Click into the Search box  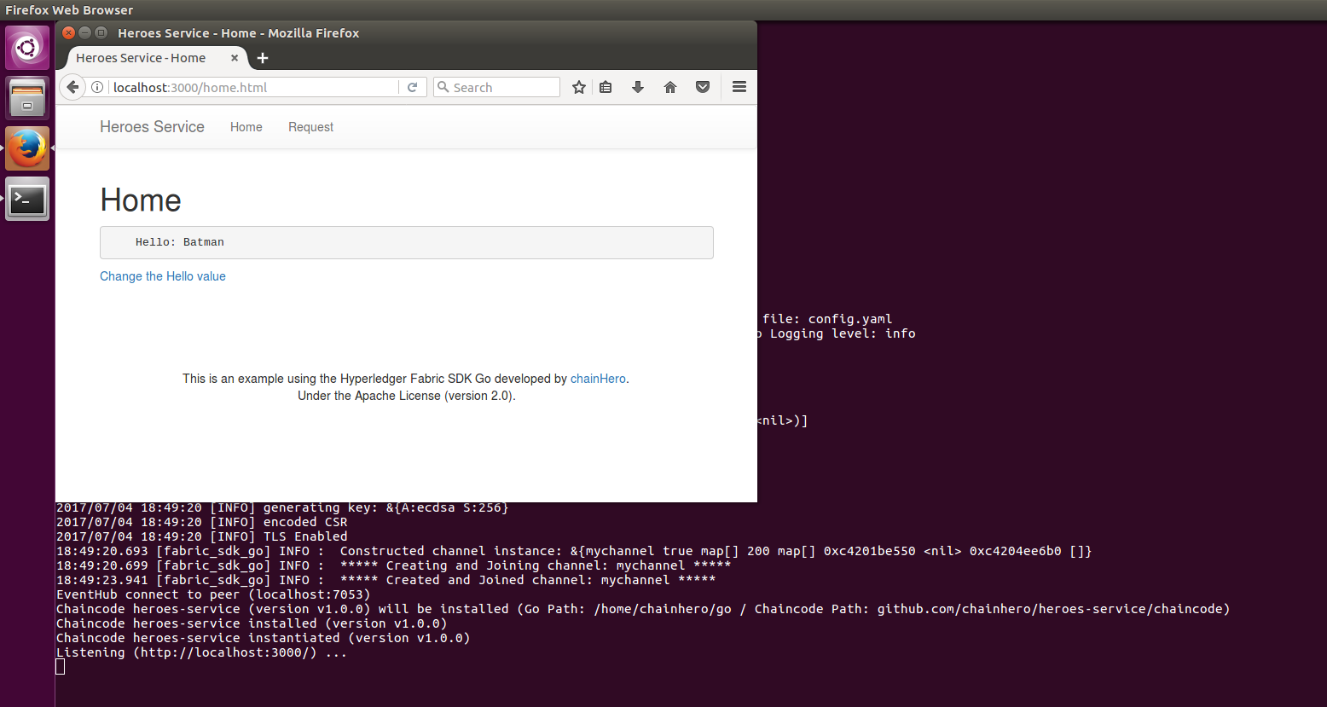point(496,87)
